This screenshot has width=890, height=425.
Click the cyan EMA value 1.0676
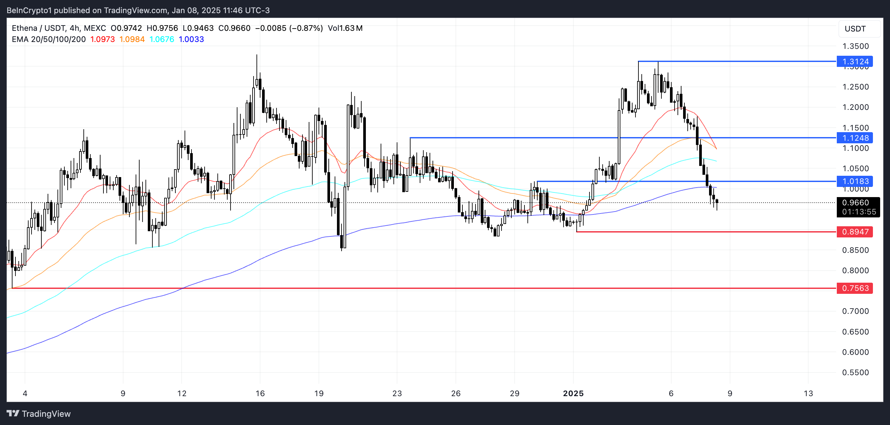tap(161, 39)
